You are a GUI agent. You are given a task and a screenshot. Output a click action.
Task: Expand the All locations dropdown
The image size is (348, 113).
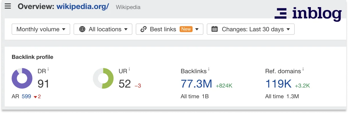pyautogui.click(x=103, y=29)
